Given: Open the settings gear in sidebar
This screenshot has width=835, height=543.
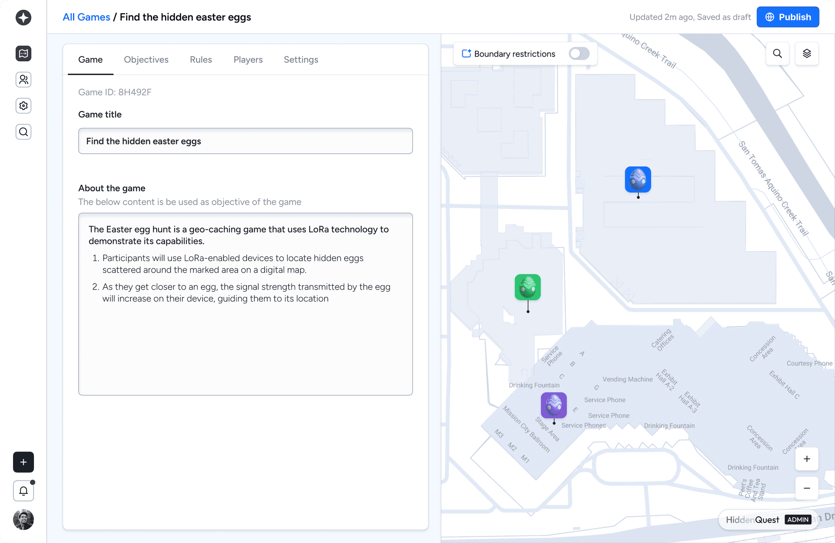Looking at the screenshot, I should tap(23, 106).
